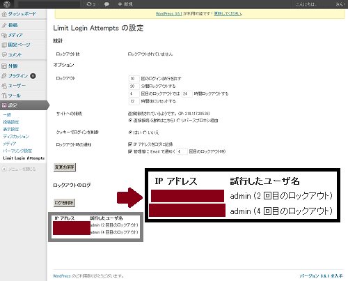Toggle 管理者に Email で通知 checkbox
Screen dimensions: 348x281
130,151
